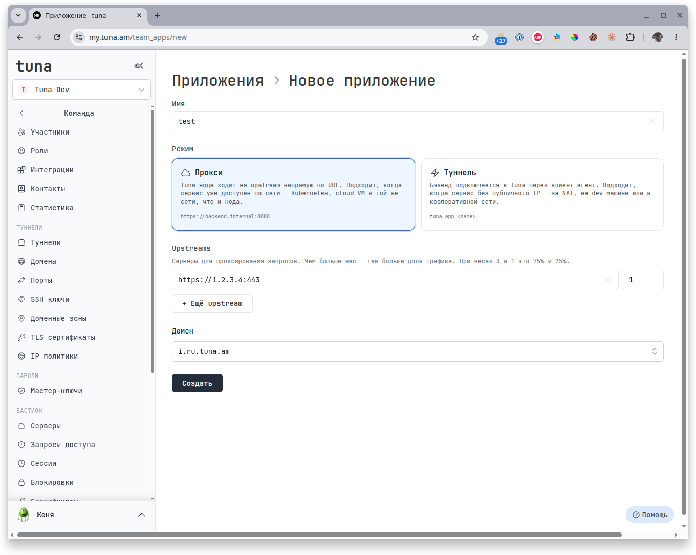Screen dimensions: 696x555
Task: Open the Tuna Dev team dropdown
Action: [81, 90]
